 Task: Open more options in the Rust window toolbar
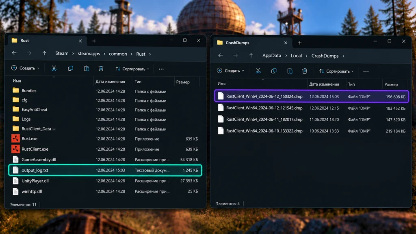pos(161,69)
